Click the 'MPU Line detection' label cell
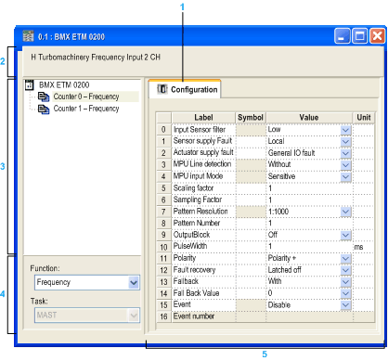388x361 pixels. (203, 164)
